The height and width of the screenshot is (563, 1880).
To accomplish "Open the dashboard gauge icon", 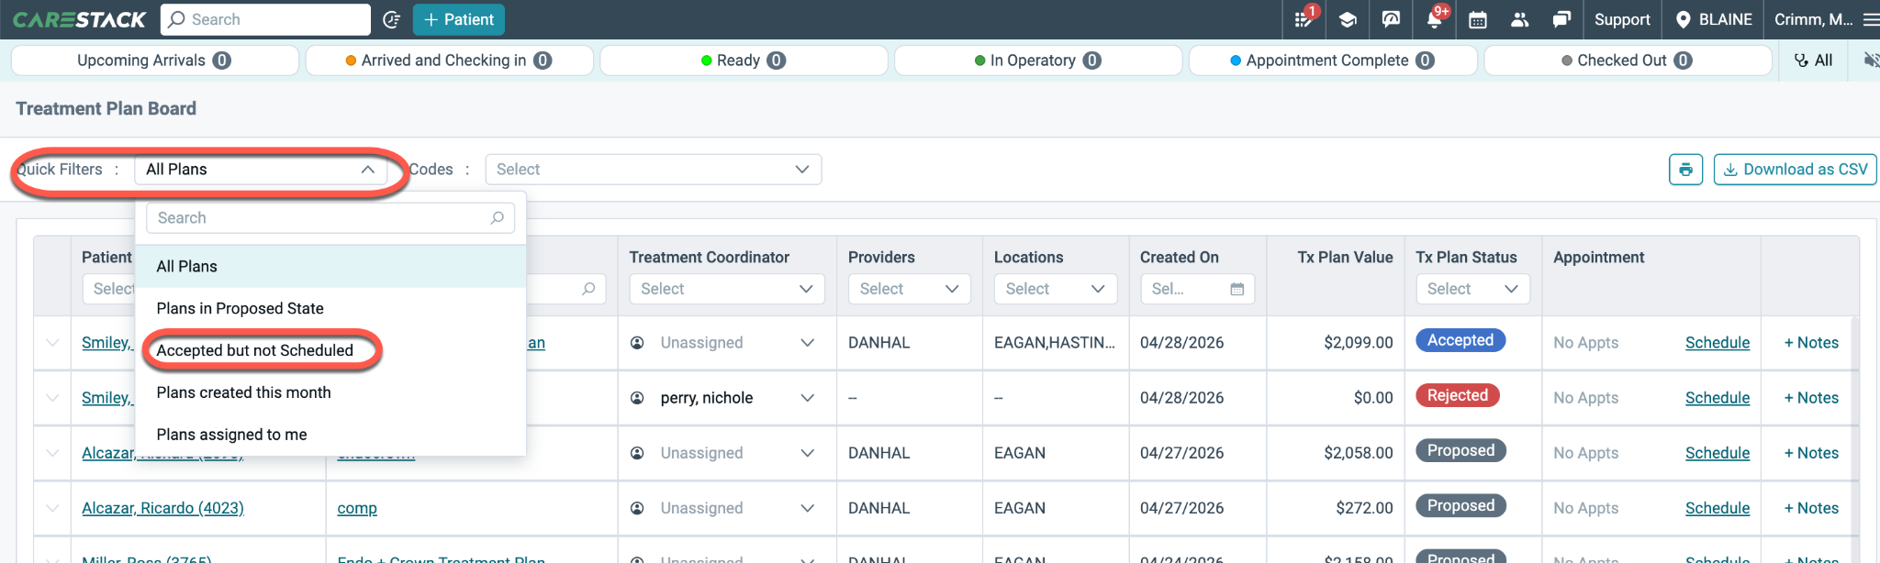I will coord(1392,19).
